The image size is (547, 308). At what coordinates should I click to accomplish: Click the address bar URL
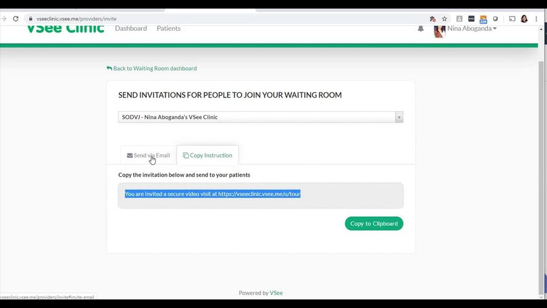coord(76,19)
